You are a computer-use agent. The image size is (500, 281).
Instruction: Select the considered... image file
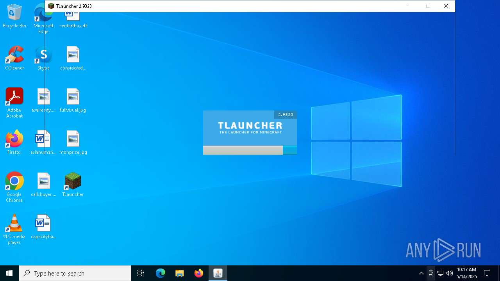pyautogui.click(x=73, y=58)
